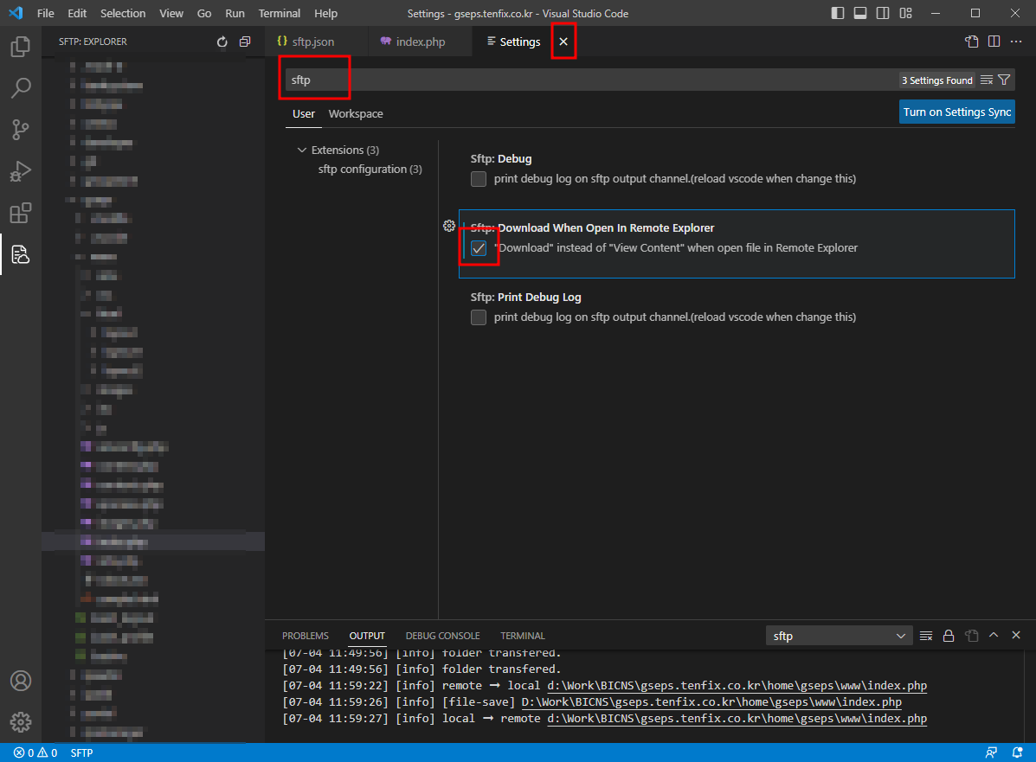Open editor More Actions ellipsis

pyautogui.click(x=1016, y=42)
